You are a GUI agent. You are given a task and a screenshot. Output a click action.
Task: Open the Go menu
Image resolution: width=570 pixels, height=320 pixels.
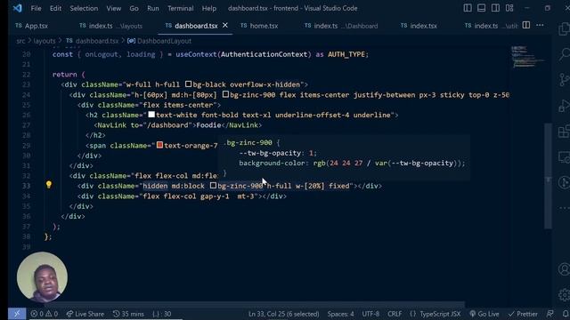tap(134, 8)
